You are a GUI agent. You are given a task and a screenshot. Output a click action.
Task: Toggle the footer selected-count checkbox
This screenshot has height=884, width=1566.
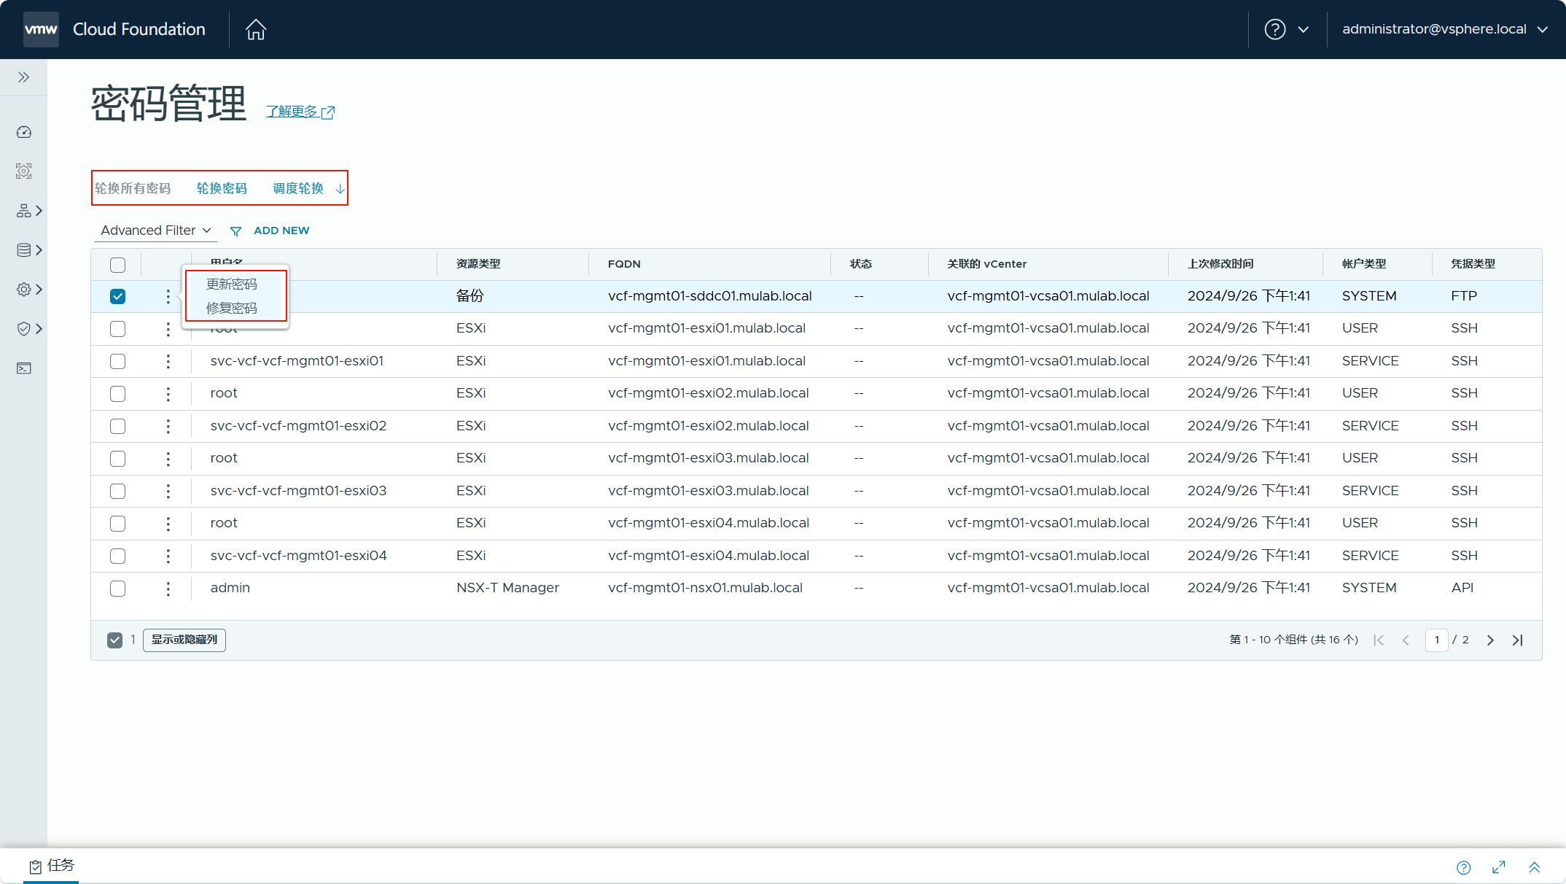coord(114,640)
